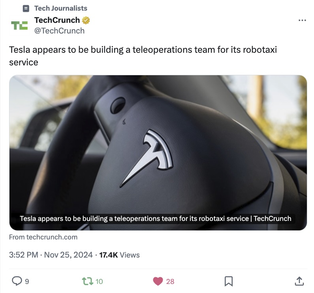Visit the From techcrunch.com source link
Screen dimensions: 314x293
coord(43,237)
